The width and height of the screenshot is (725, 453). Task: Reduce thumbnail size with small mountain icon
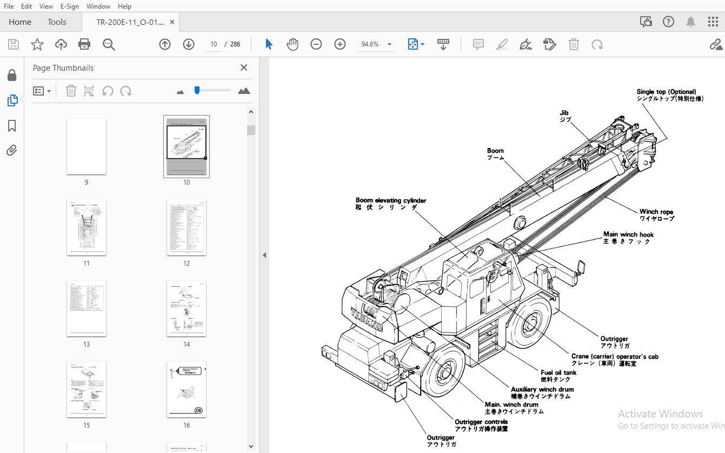coord(181,92)
